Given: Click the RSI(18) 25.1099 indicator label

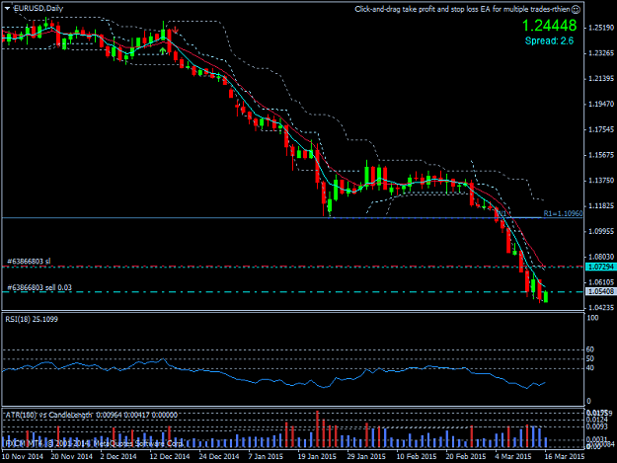Looking at the screenshot, I should click(32, 319).
